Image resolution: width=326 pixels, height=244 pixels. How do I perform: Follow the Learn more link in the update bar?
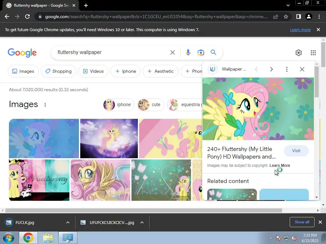(x=300, y=30)
